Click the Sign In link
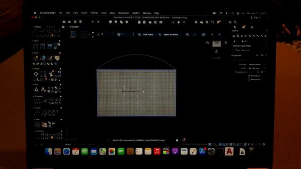 pos(256,18)
